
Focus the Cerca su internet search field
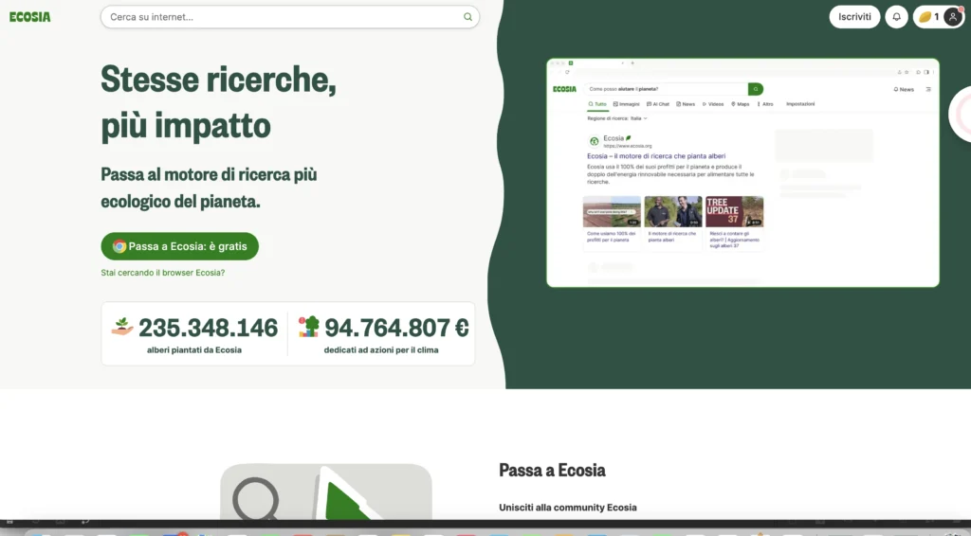290,17
